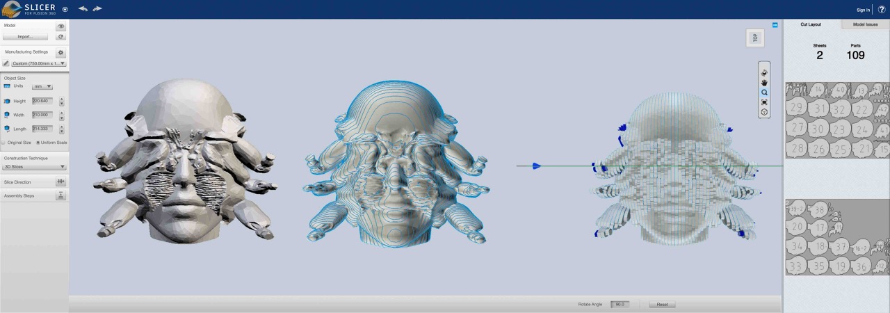Select the Uniform Scale radio button
890x313 pixels.
pos(38,143)
